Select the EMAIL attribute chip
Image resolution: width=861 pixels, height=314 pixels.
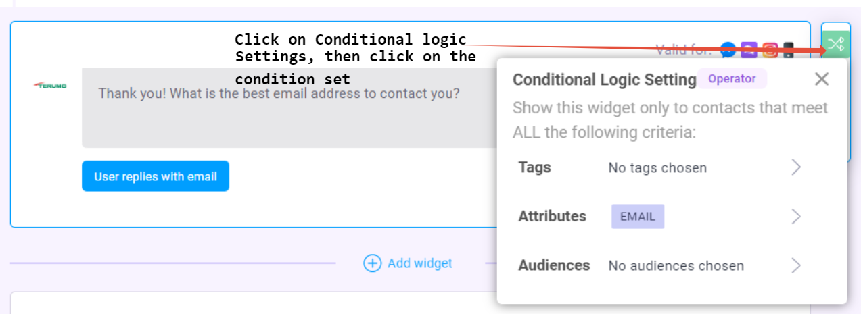tap(638, 217)
